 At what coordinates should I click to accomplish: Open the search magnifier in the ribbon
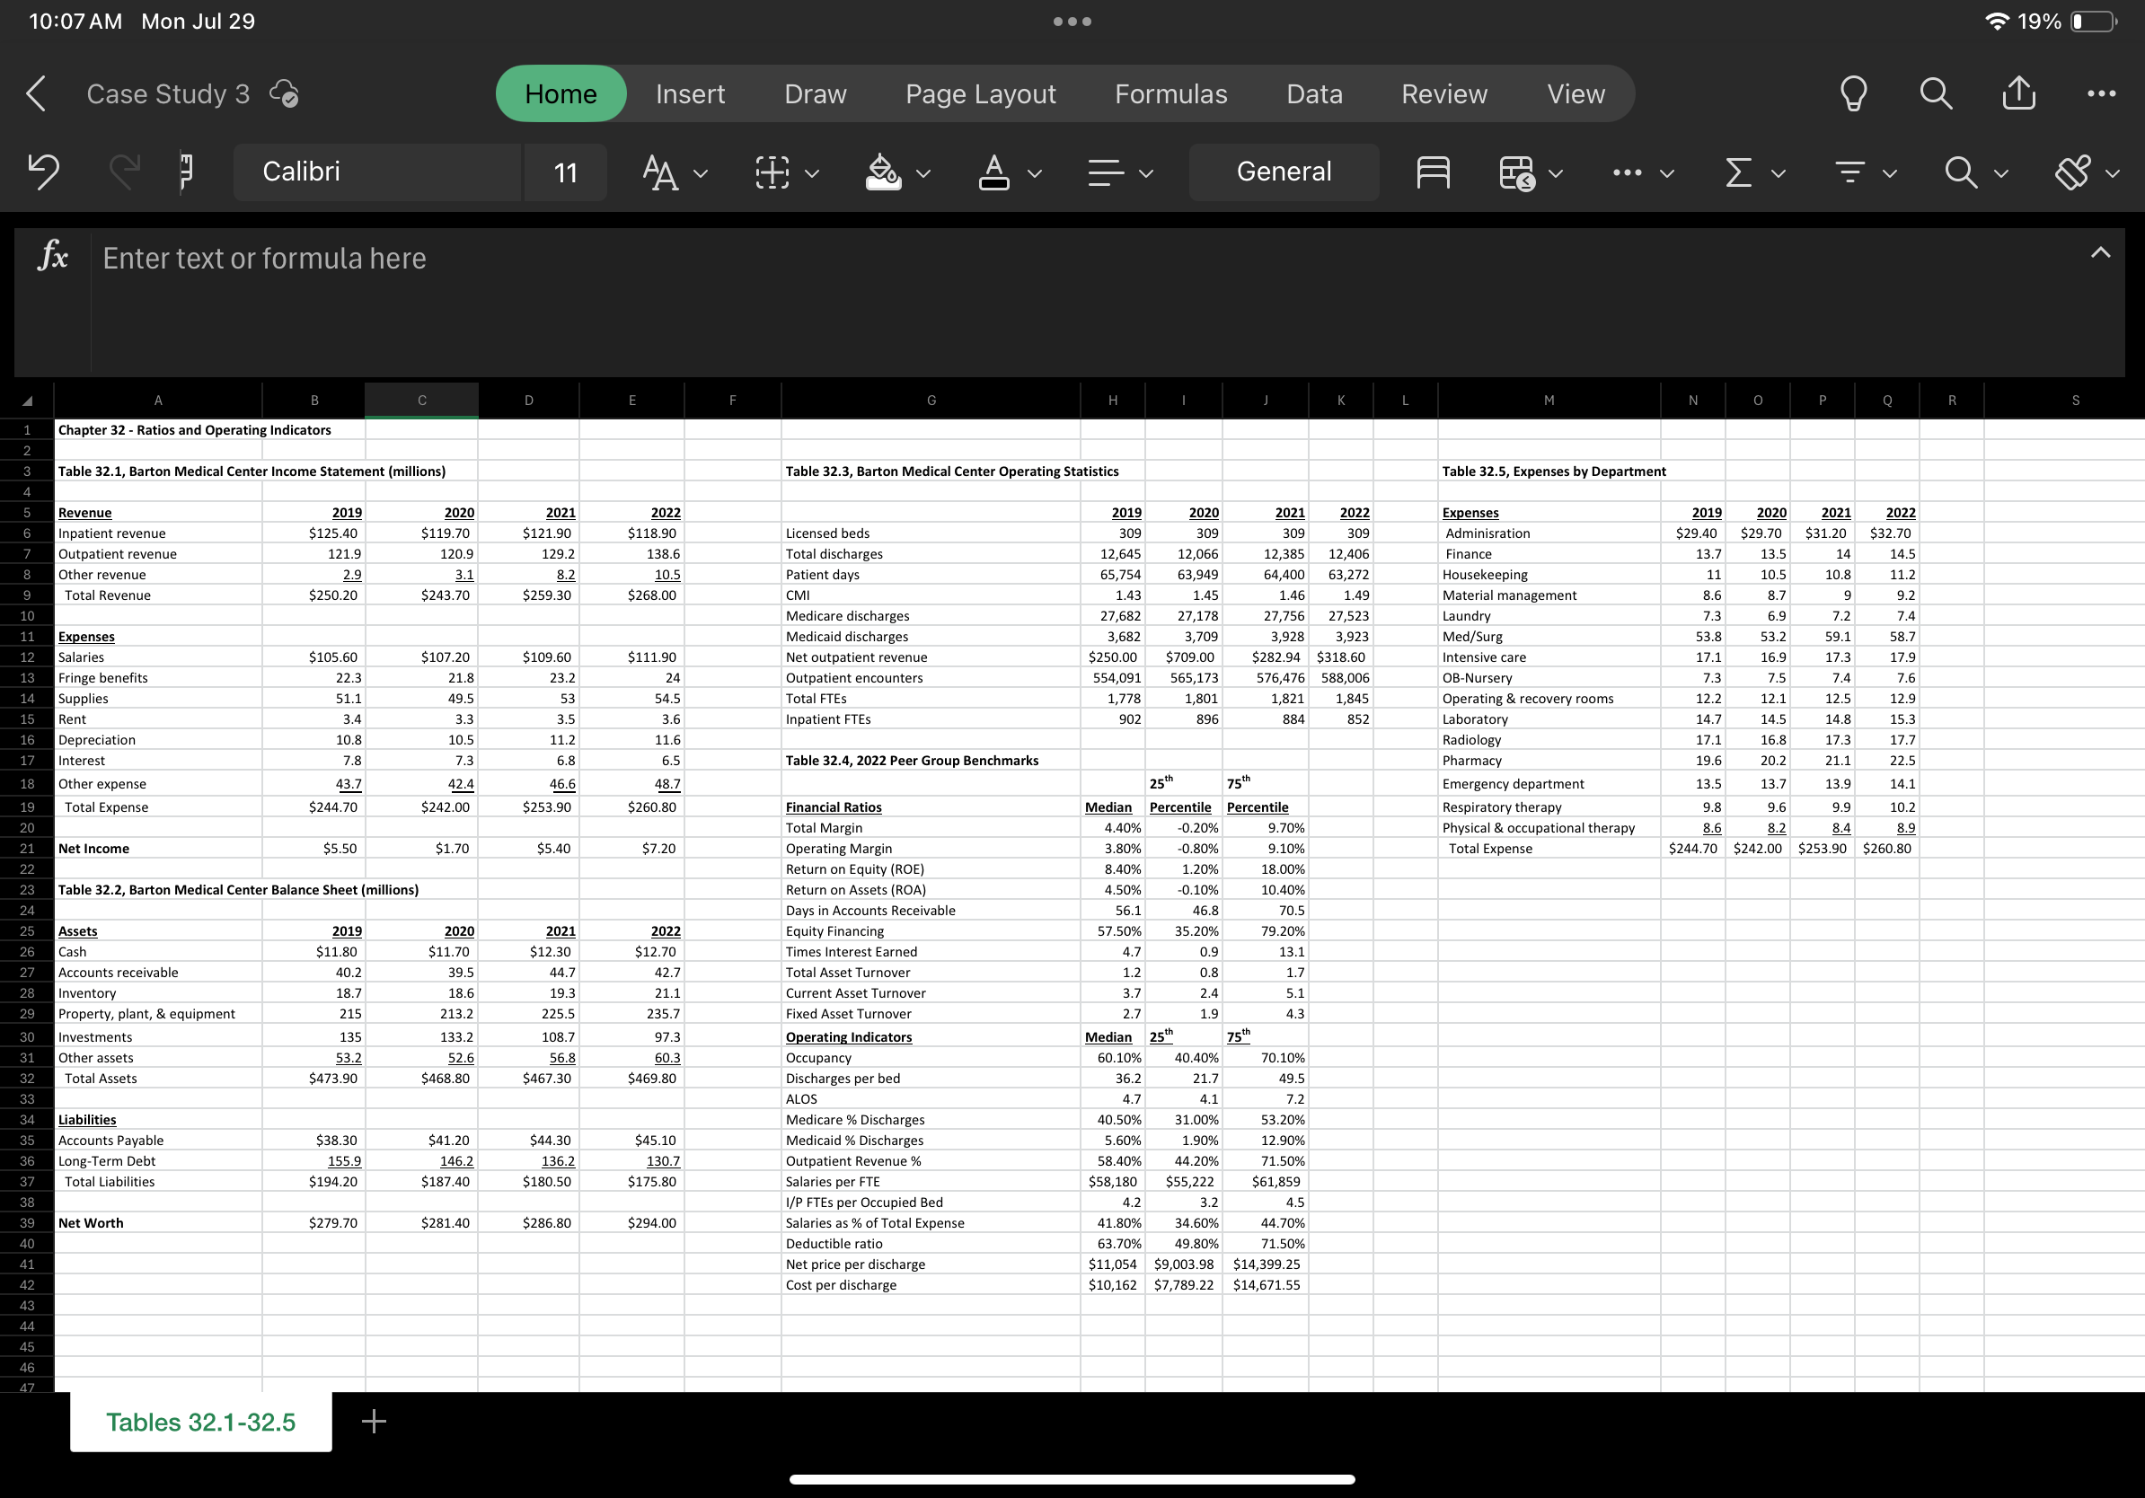(1961, 172)
